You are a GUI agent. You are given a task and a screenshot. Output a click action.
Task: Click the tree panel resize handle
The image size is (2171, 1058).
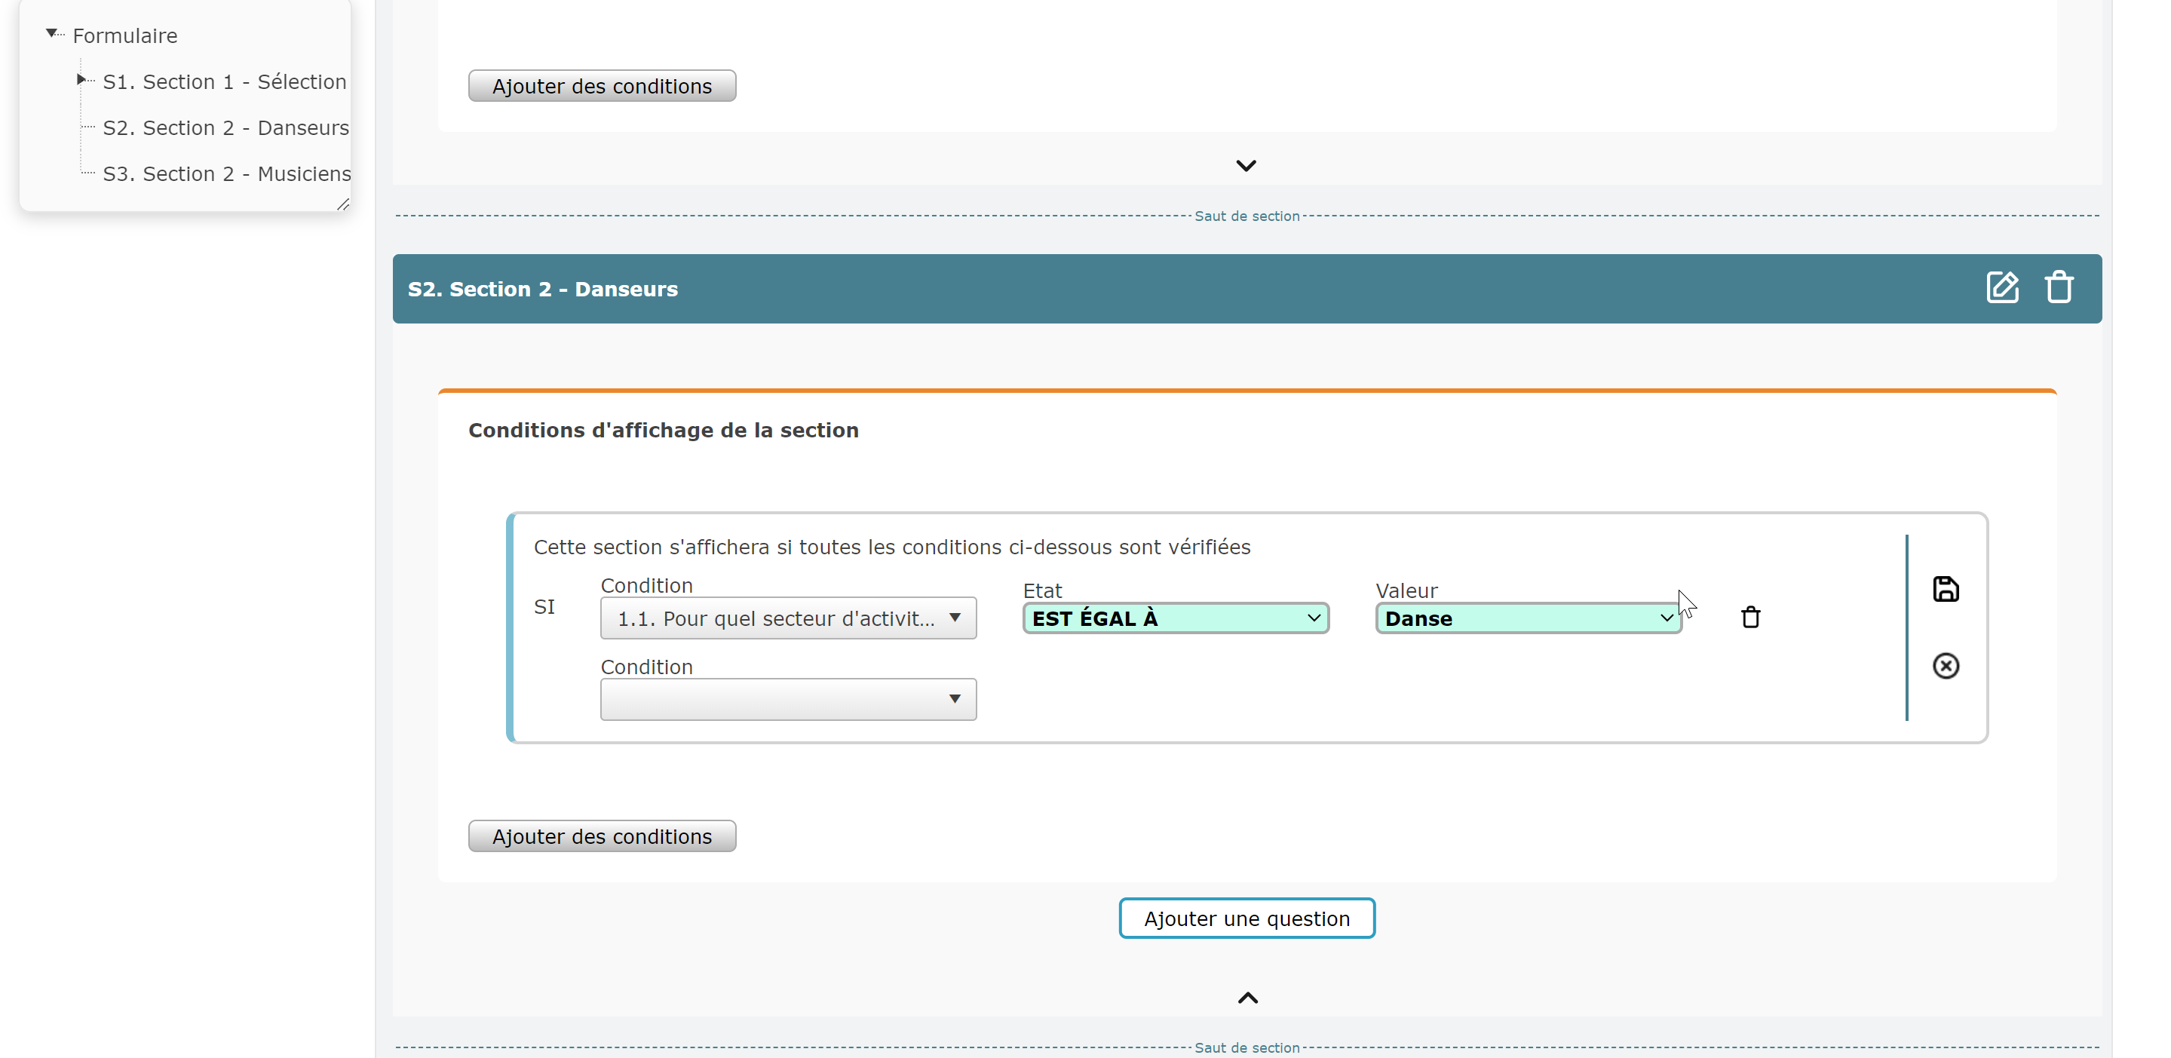tap(343, 204)
